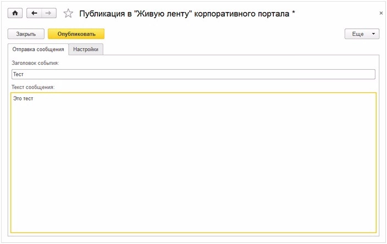Focus the Заголовок события input field
The width and height of the screenshot is (387, 244).
tap(193, 74)
